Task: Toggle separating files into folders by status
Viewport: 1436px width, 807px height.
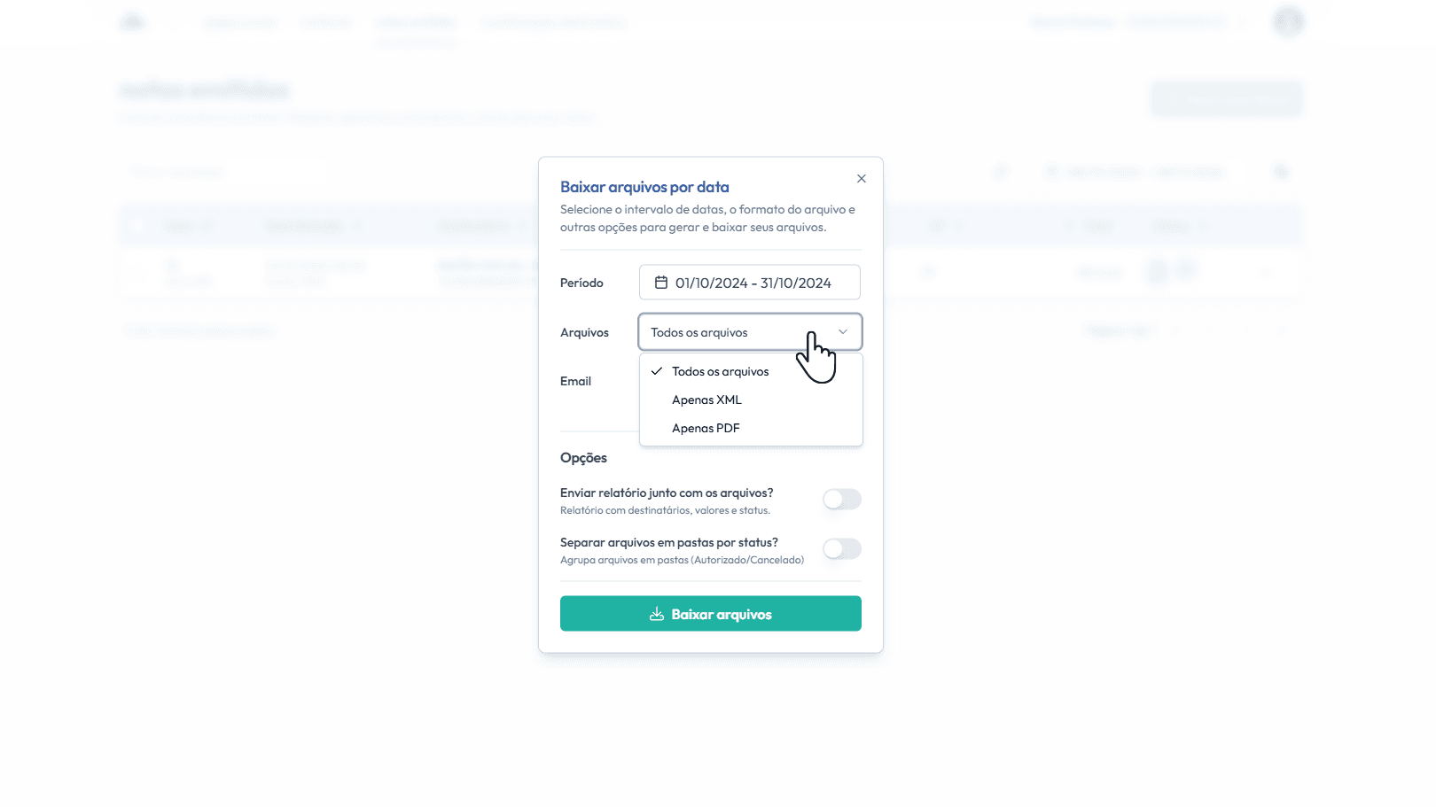Action: point(841,549)
